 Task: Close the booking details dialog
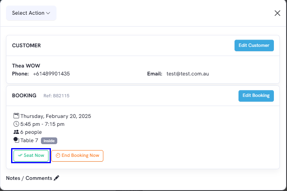[x=277, y=13]
